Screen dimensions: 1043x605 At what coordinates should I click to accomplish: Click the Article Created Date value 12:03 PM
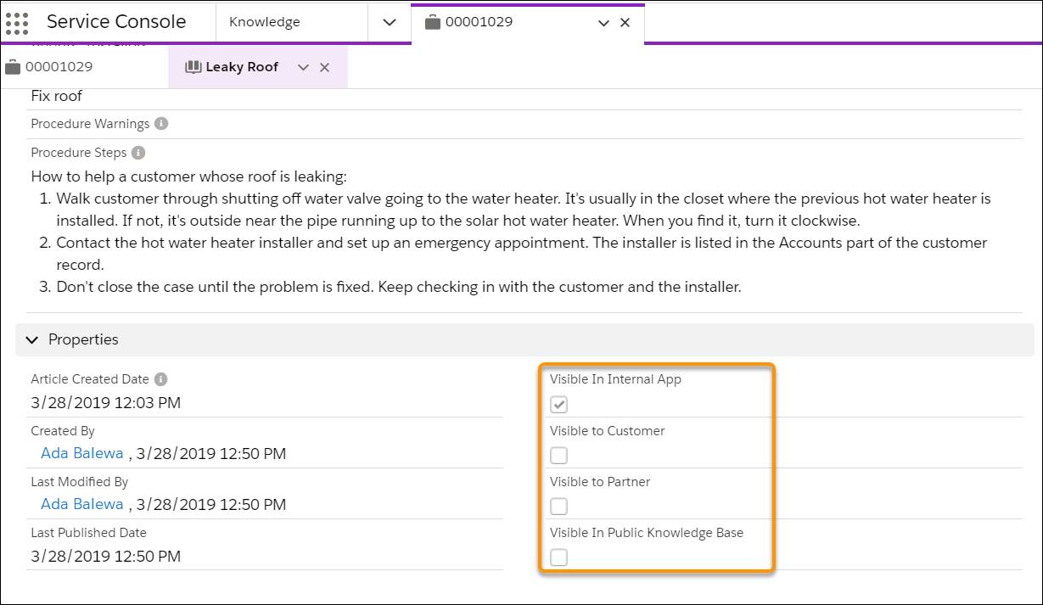tap(106, 402)
